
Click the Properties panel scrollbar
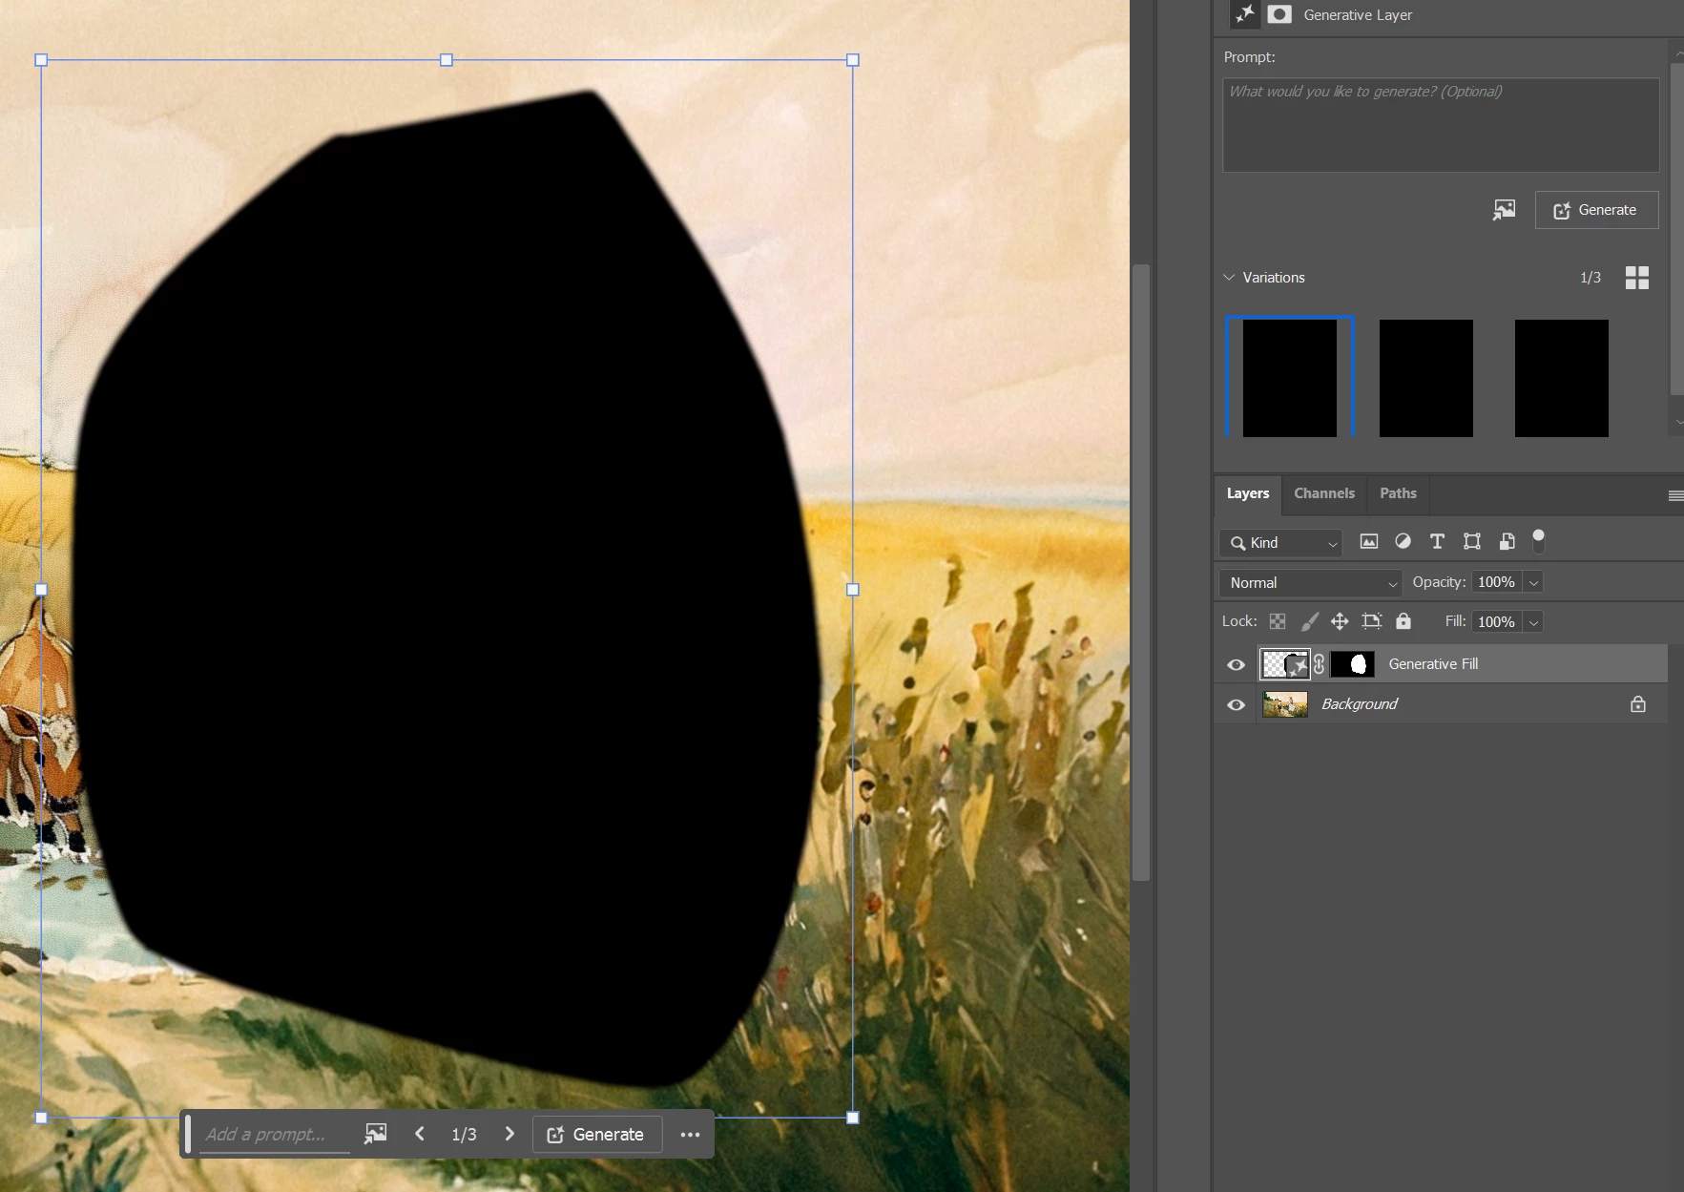pyautogui.click(x=1677, y=229)
